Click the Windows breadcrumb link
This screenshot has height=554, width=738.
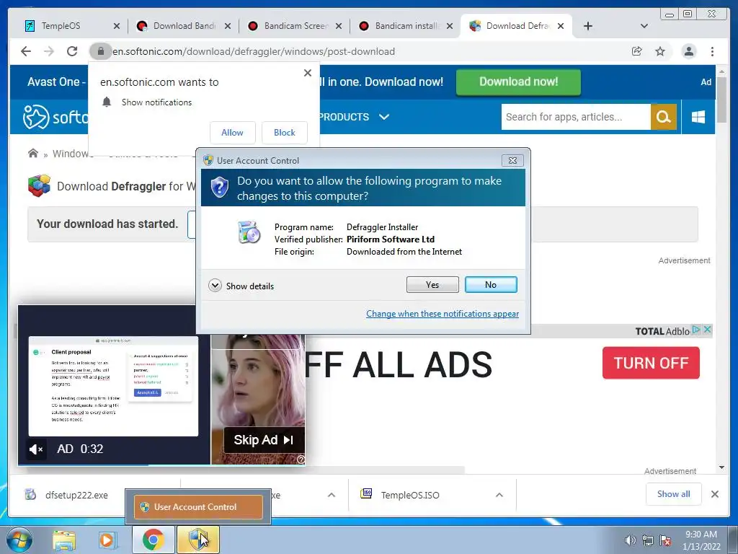coord(71,154)
